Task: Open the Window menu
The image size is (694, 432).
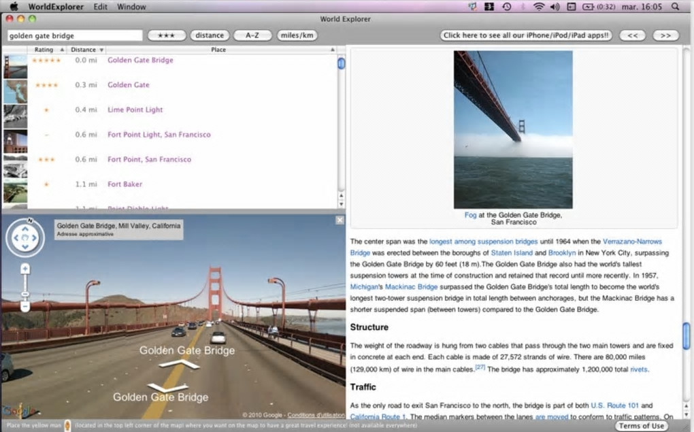Action: click(131, 7)
